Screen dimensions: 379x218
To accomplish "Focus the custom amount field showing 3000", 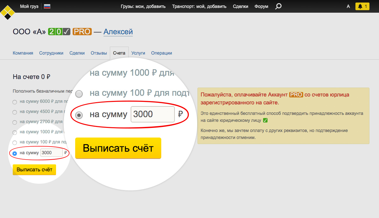I will pos(51,153).
